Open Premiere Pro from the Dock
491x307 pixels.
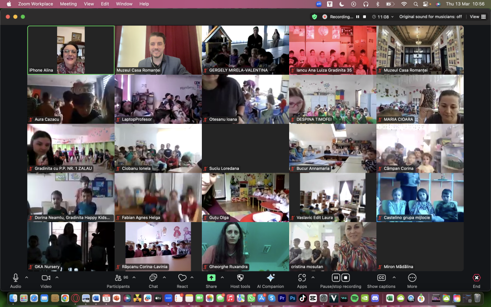pos(282,298)
